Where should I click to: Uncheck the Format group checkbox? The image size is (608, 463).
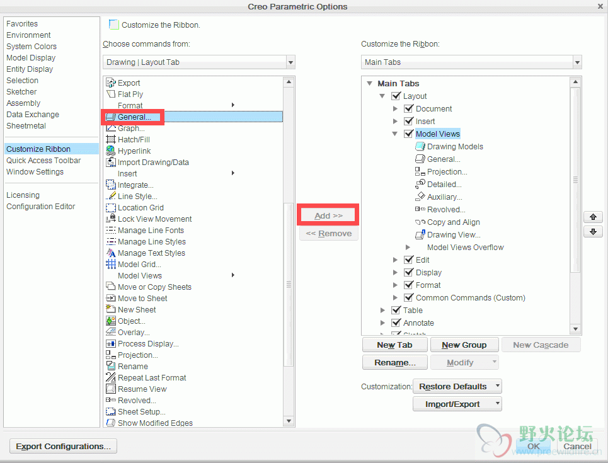click(x=408, y=285)
